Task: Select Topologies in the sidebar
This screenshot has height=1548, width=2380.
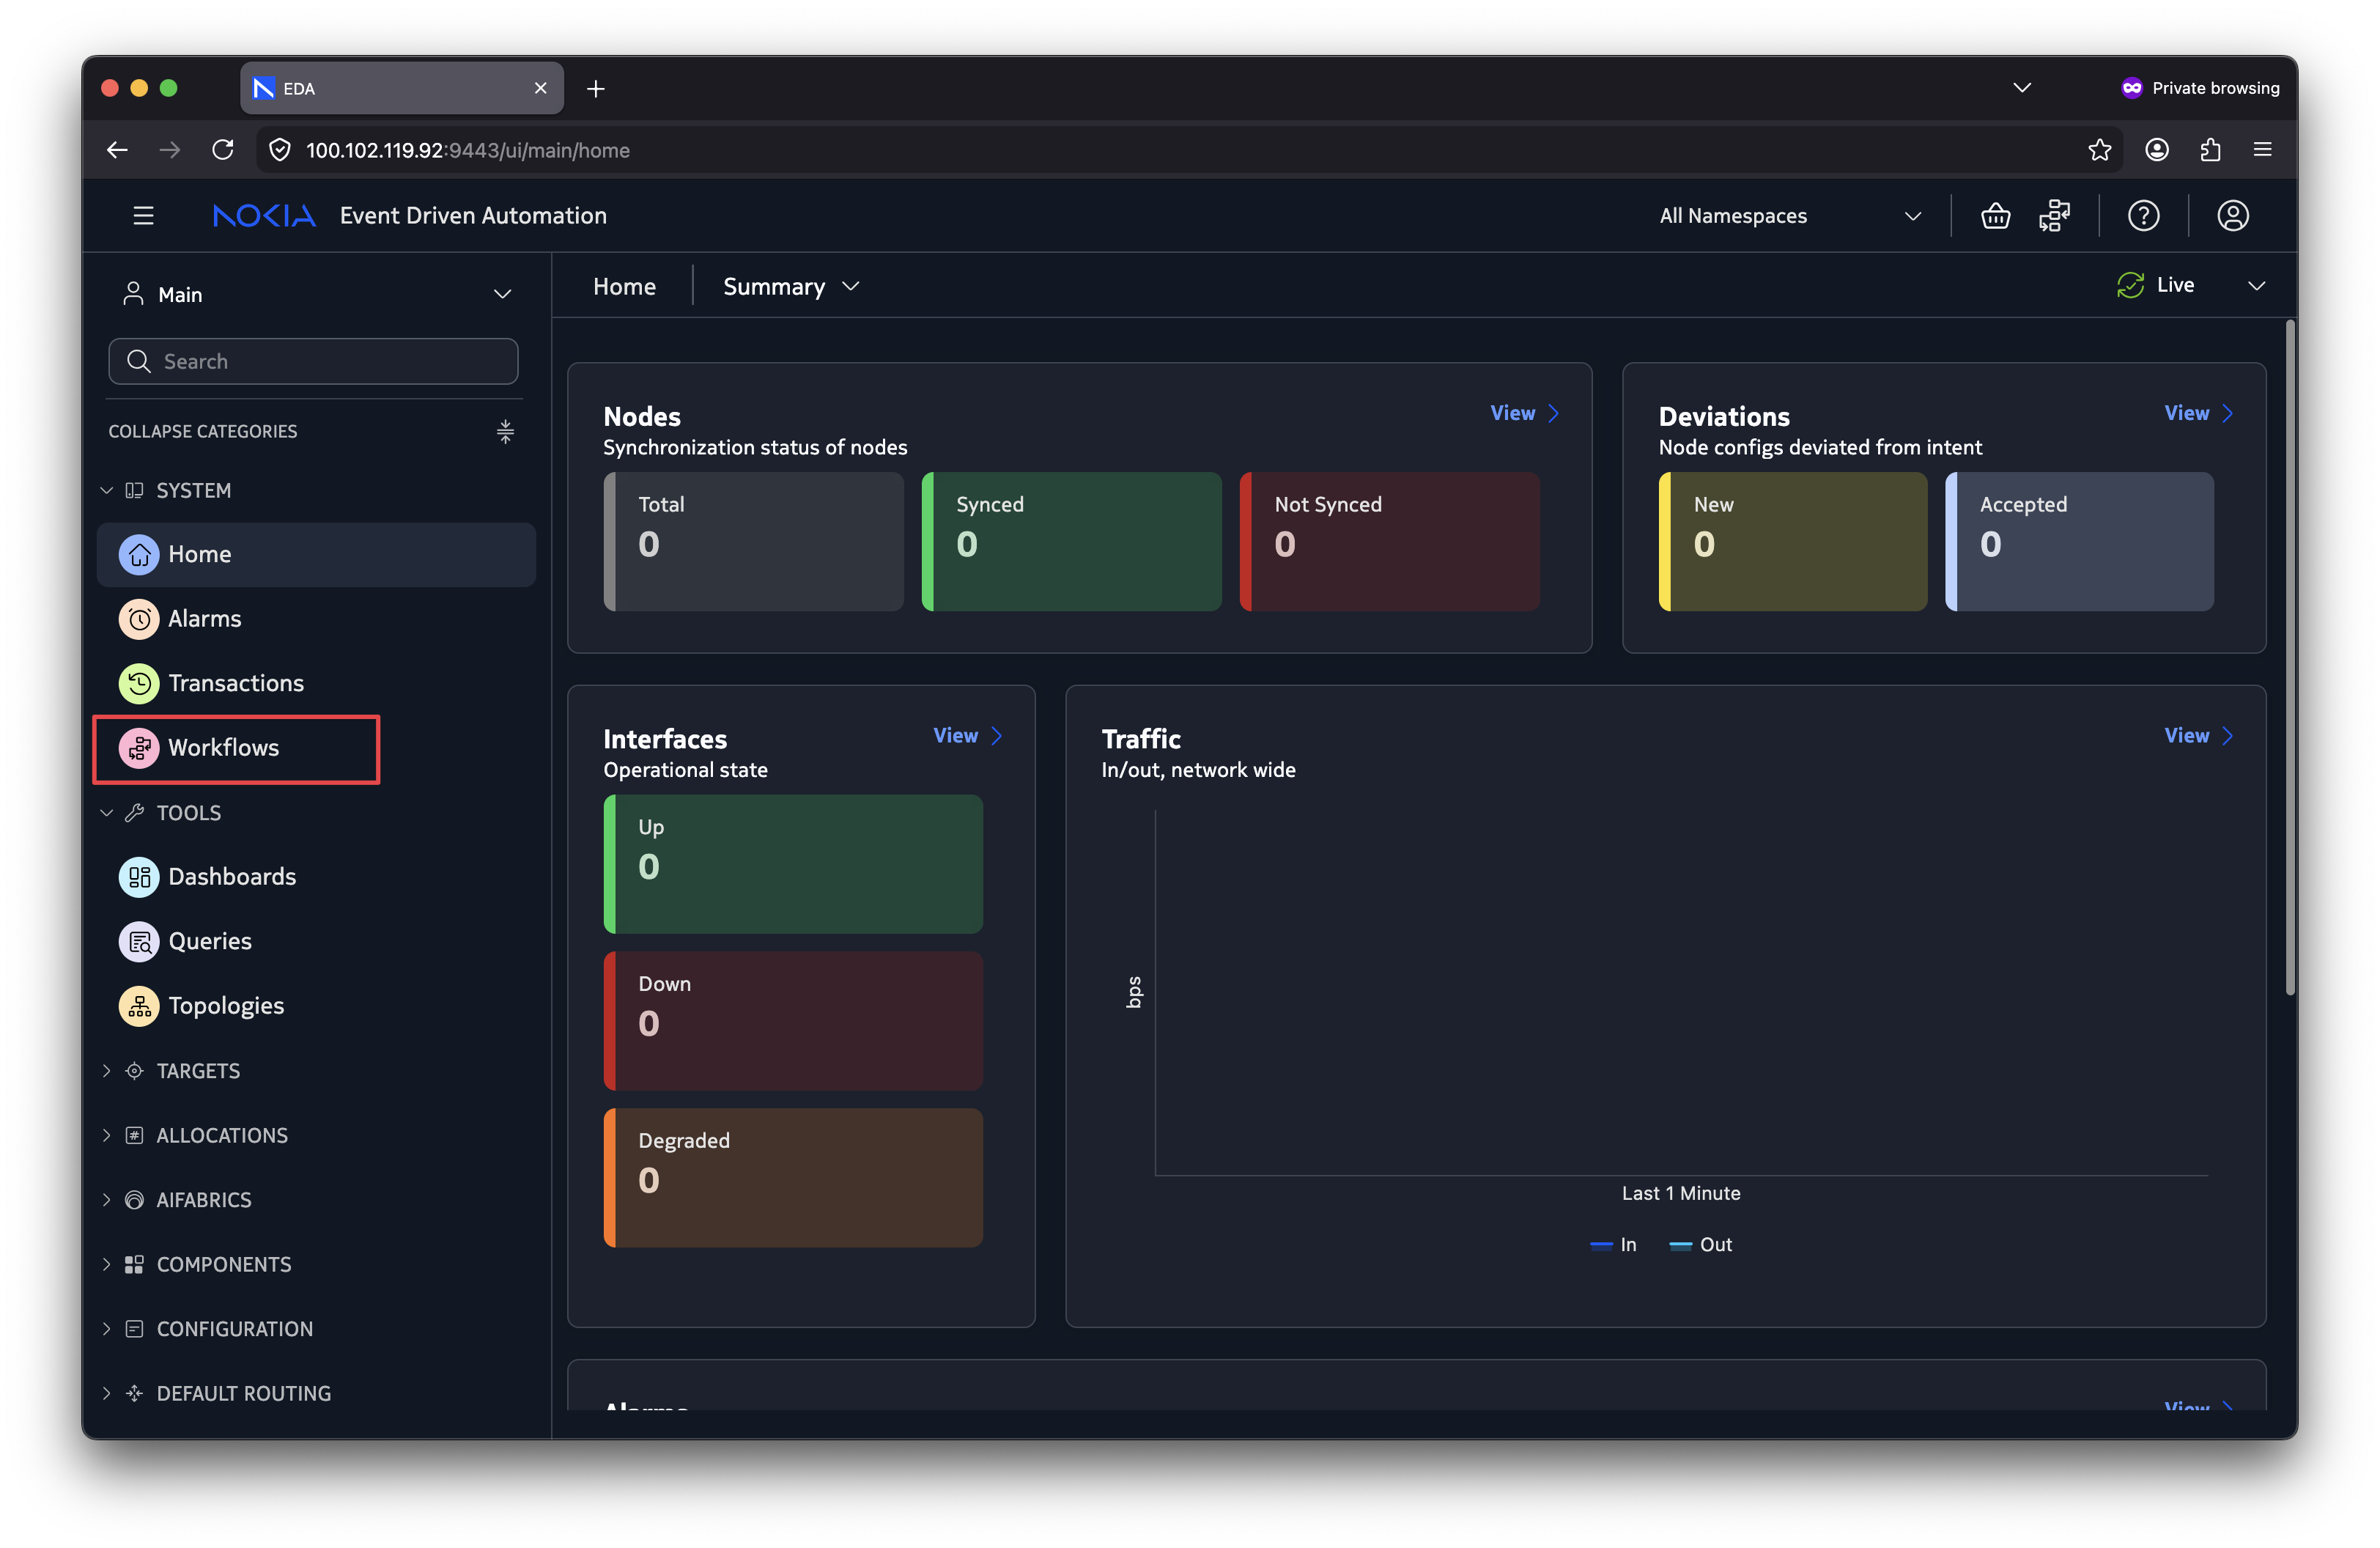Action: pyautogui.click(x=316, y=1006)
